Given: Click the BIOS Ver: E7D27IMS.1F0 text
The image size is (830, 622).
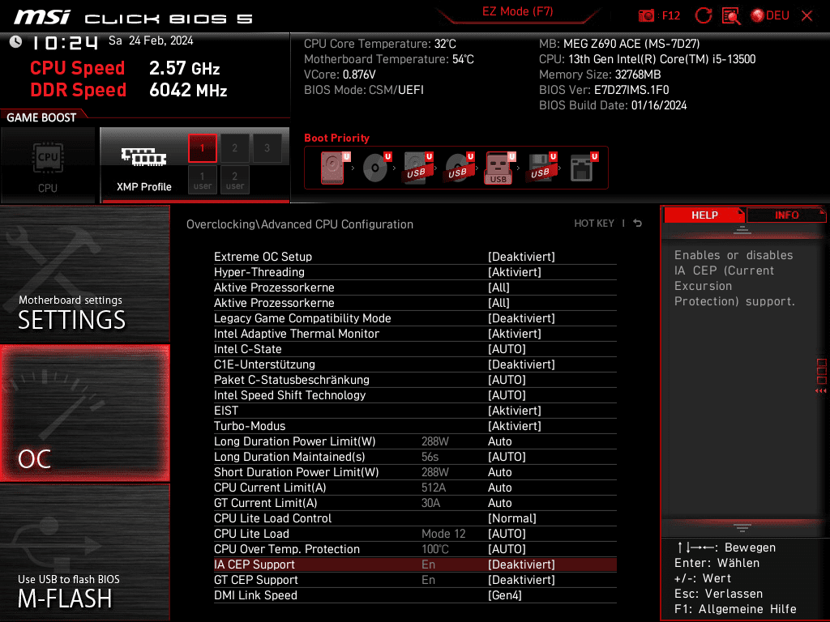Looking at the screenshot, I should pyautogui.click(x=604, y=90).
